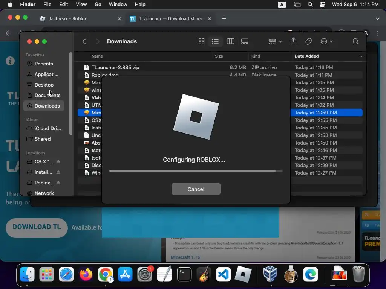The width and height of the screenshot is (386, 289).
Task: Eject the OS X volume
Action: coord(58,162)
